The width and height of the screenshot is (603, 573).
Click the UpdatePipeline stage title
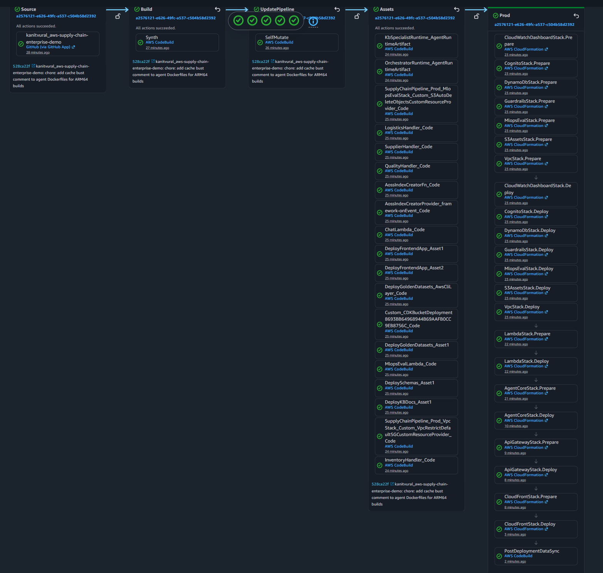coord(277,9)
